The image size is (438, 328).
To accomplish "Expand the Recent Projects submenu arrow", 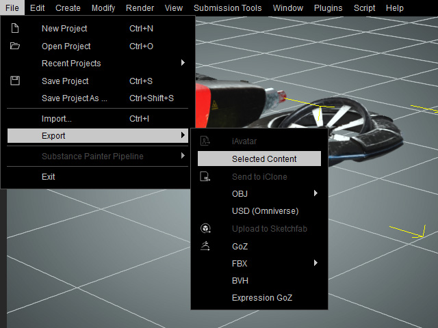I will 183,63.
